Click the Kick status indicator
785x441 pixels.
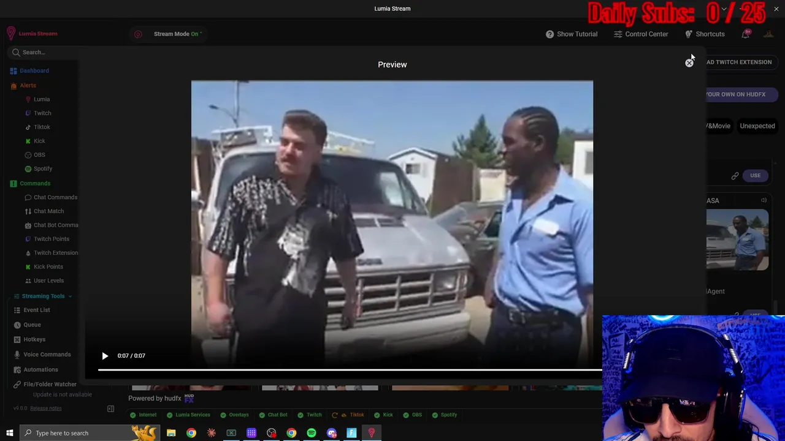tap(383, 415)
